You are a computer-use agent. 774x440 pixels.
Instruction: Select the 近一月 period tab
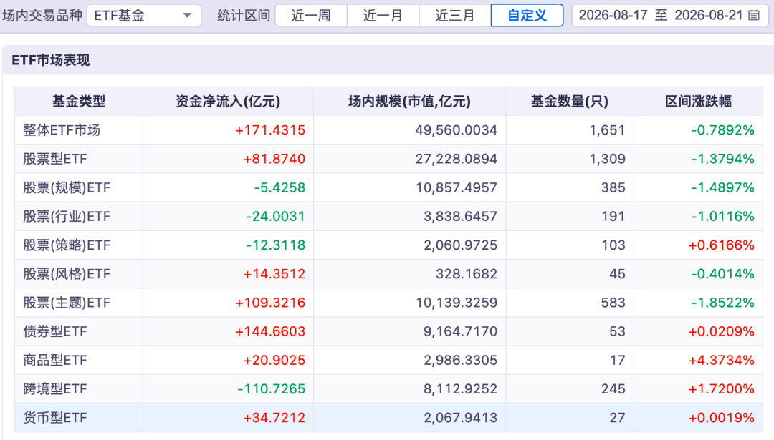(x=383, y=15)
